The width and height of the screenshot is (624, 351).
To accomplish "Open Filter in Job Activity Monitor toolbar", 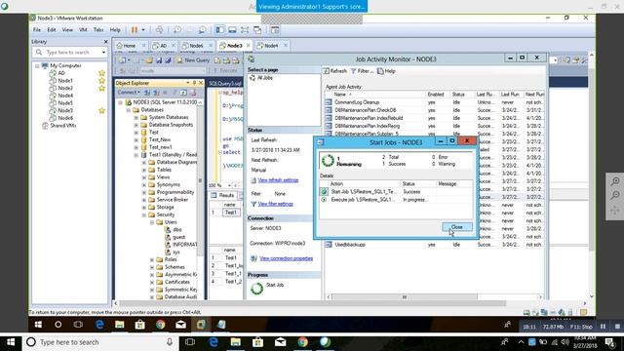I will (x=362, y=71).
